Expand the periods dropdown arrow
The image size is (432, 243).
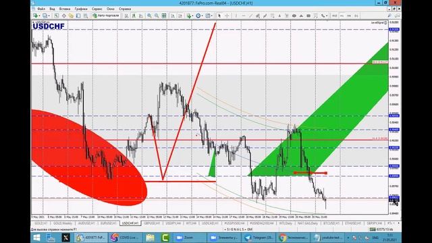coord(202,16)
